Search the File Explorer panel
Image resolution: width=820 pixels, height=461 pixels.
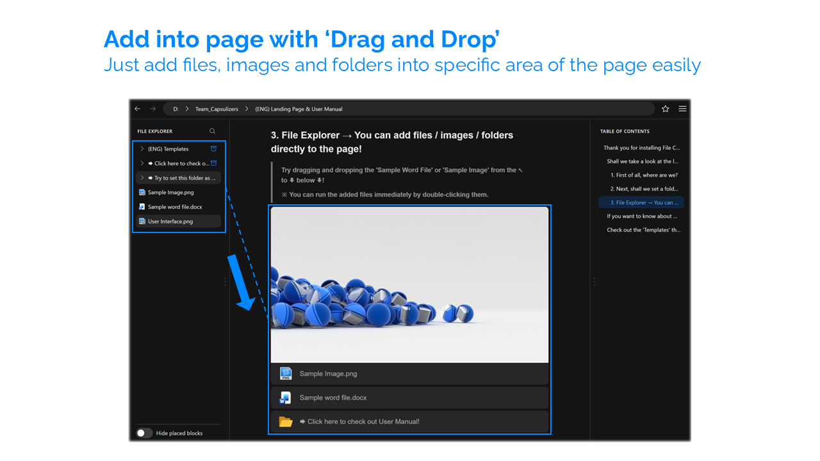213,131
